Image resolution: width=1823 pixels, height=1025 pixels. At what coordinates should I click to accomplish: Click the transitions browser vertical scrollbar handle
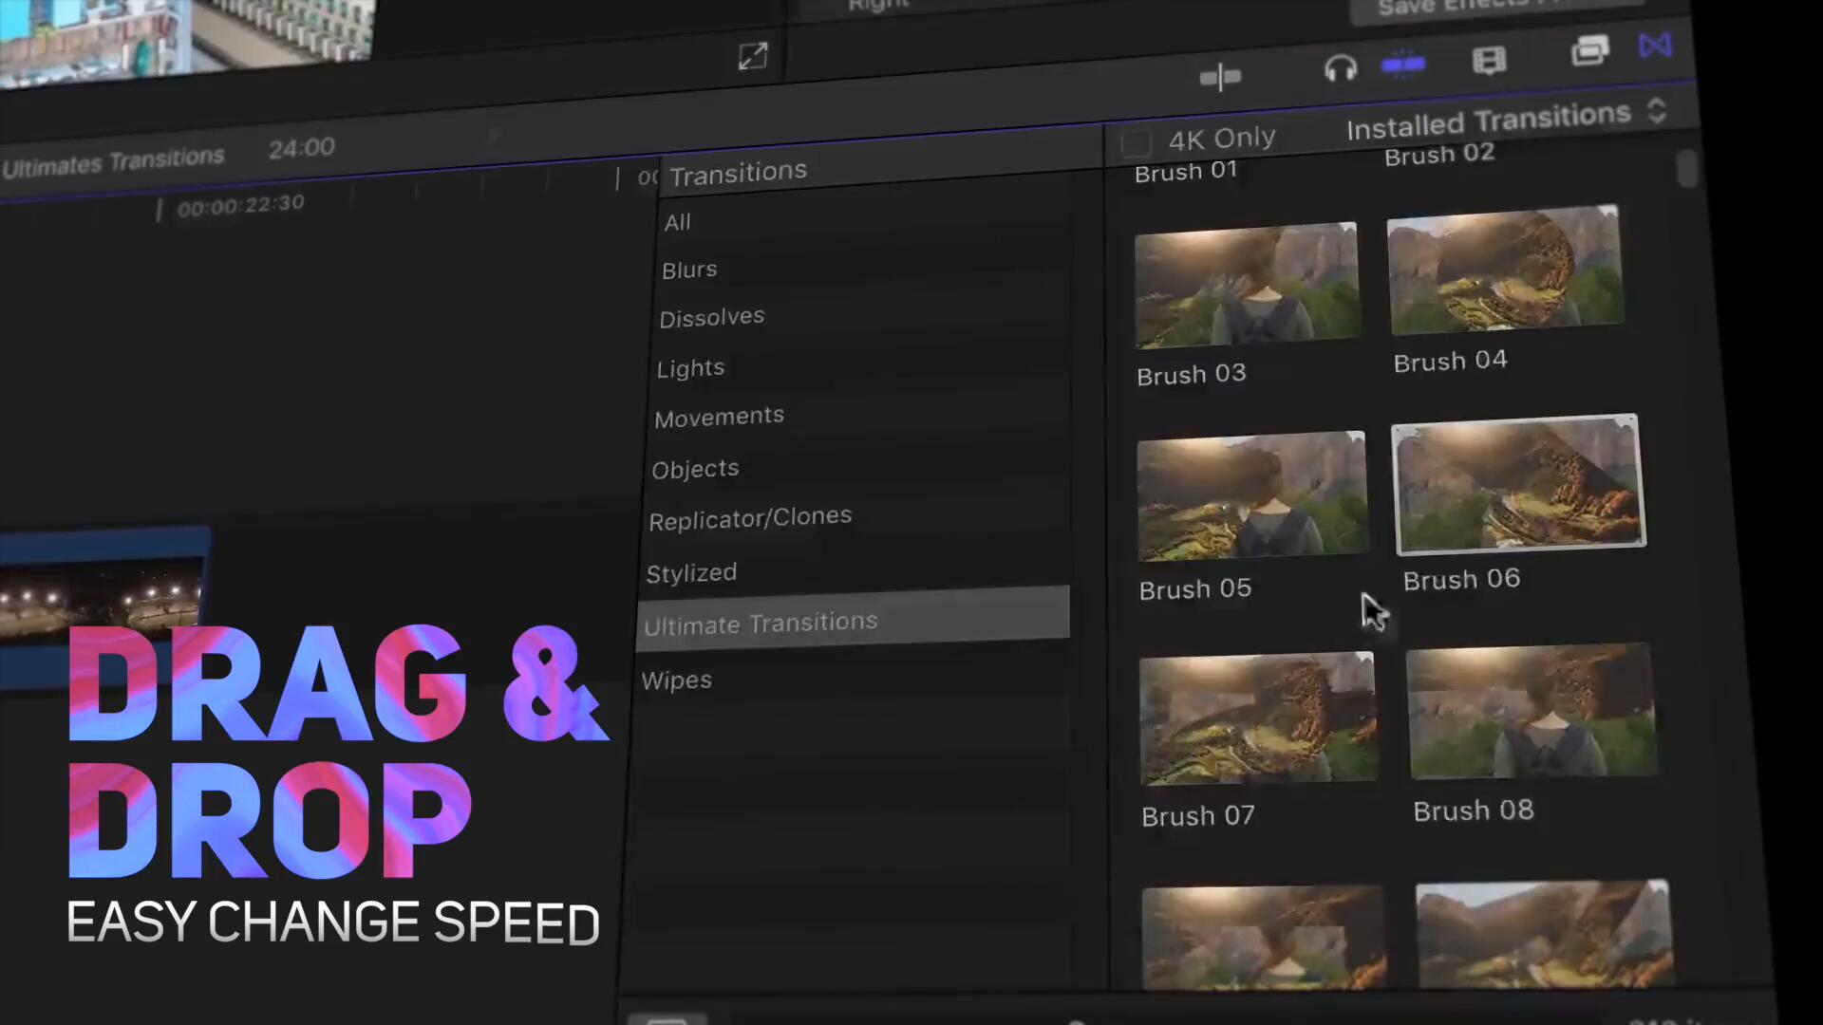(x=1686, y=169)
